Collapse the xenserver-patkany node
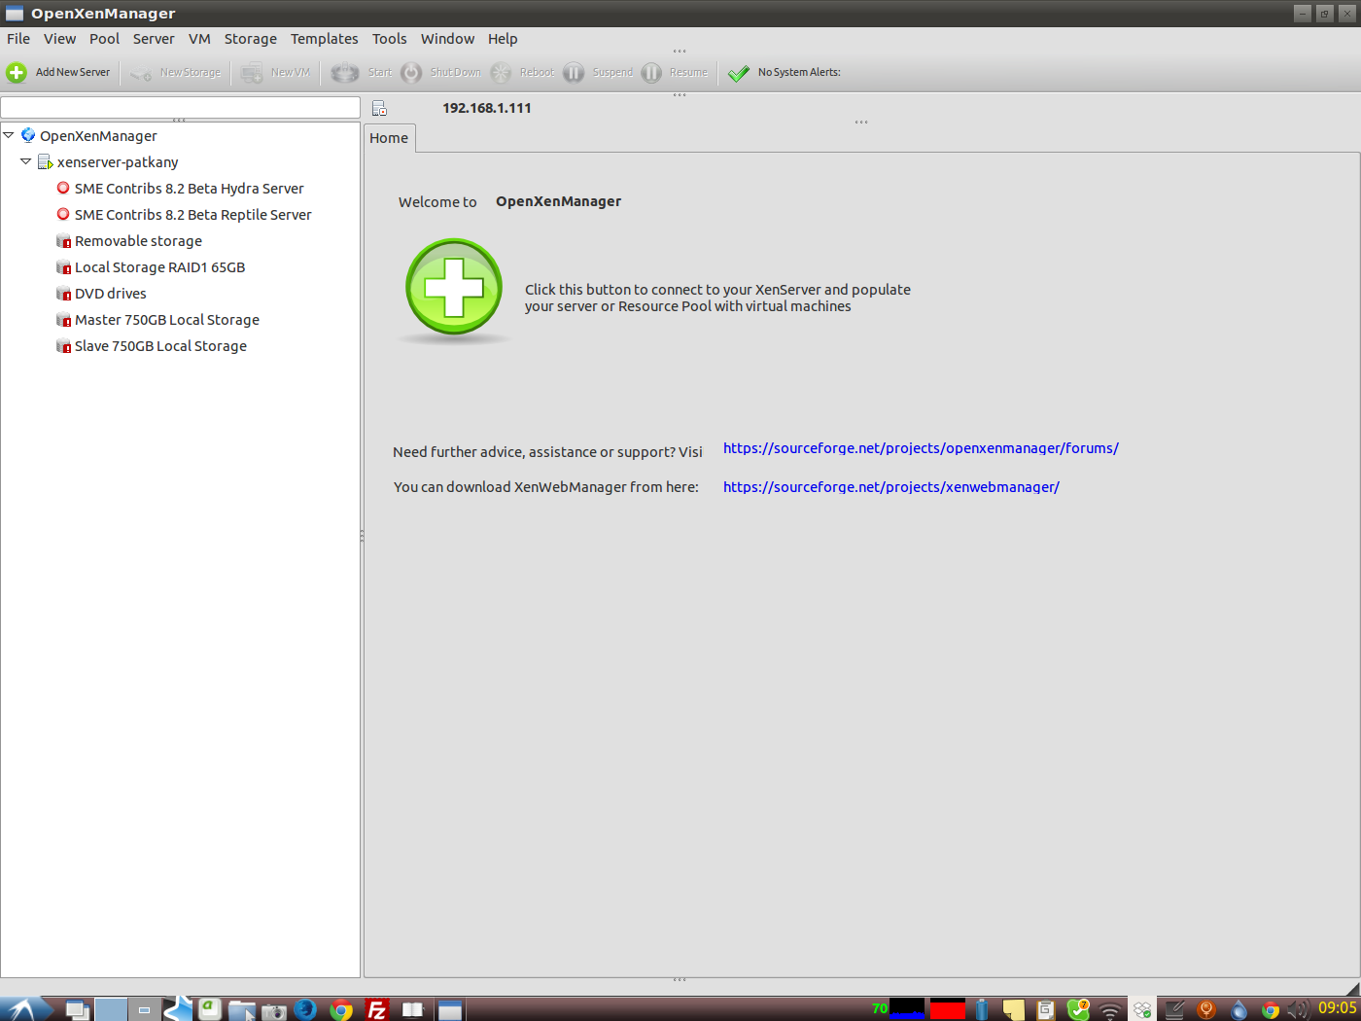Image resolution: width=1361 pixels, height=1021 pixels. 26,162
